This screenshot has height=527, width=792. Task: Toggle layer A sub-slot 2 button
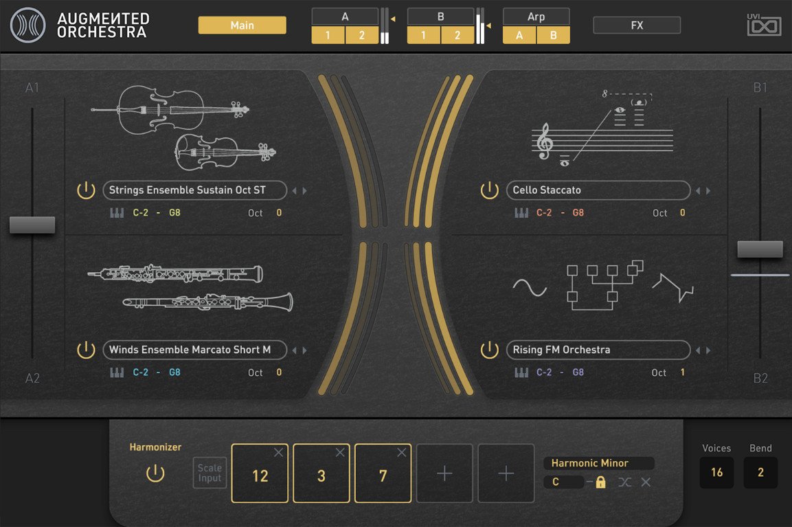[361, 35]
